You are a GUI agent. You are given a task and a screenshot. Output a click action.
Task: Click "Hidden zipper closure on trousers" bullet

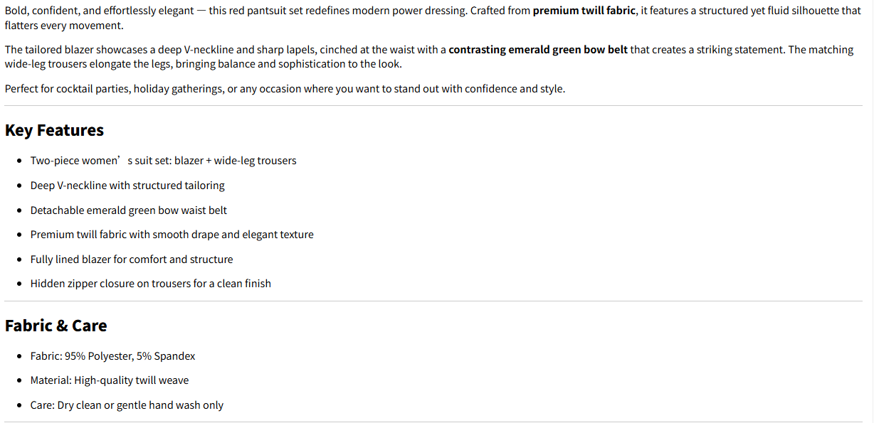pyautogui.click(x=150, y=284)
